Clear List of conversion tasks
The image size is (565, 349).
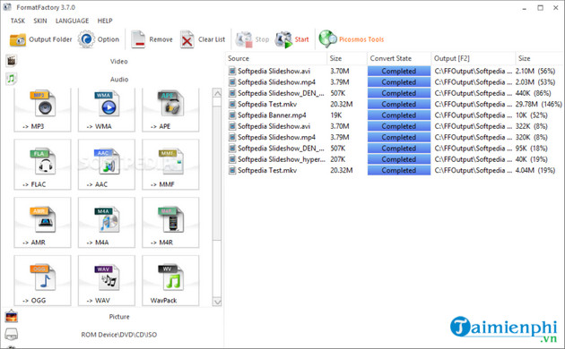click(x=203, y=39)
